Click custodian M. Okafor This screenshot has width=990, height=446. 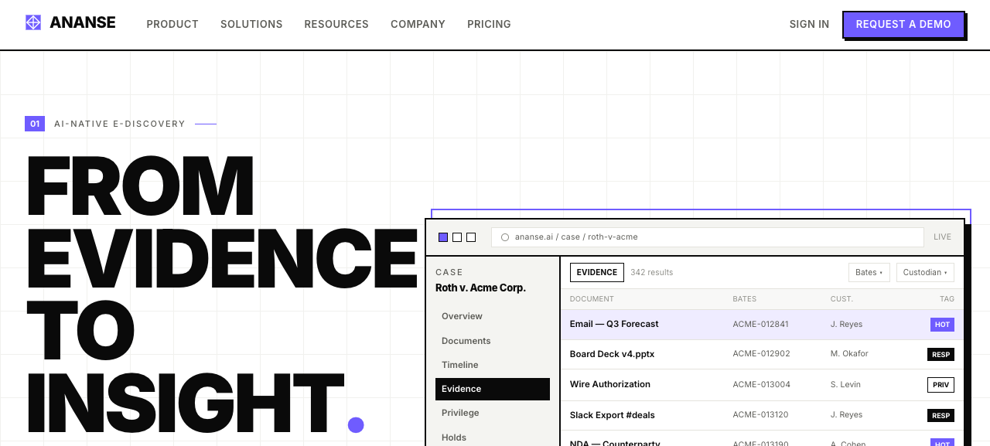[849, 354]
